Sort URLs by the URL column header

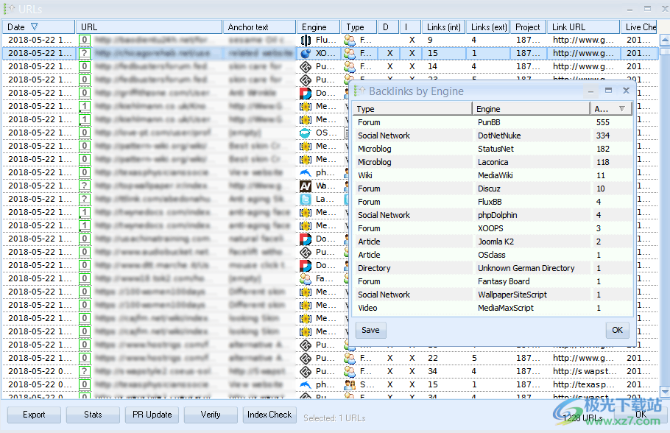point(149,27)
